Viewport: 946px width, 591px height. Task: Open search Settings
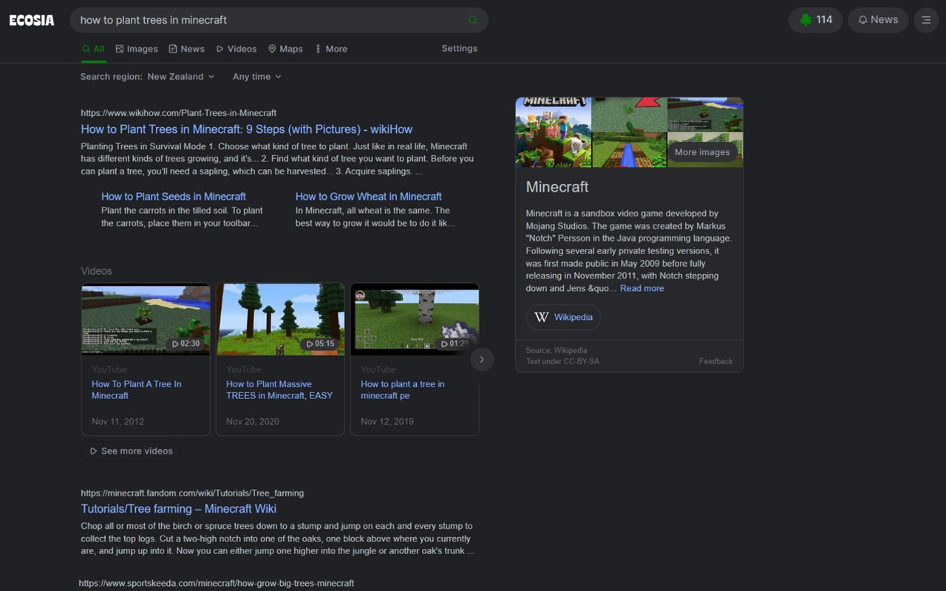pos(460,48)
